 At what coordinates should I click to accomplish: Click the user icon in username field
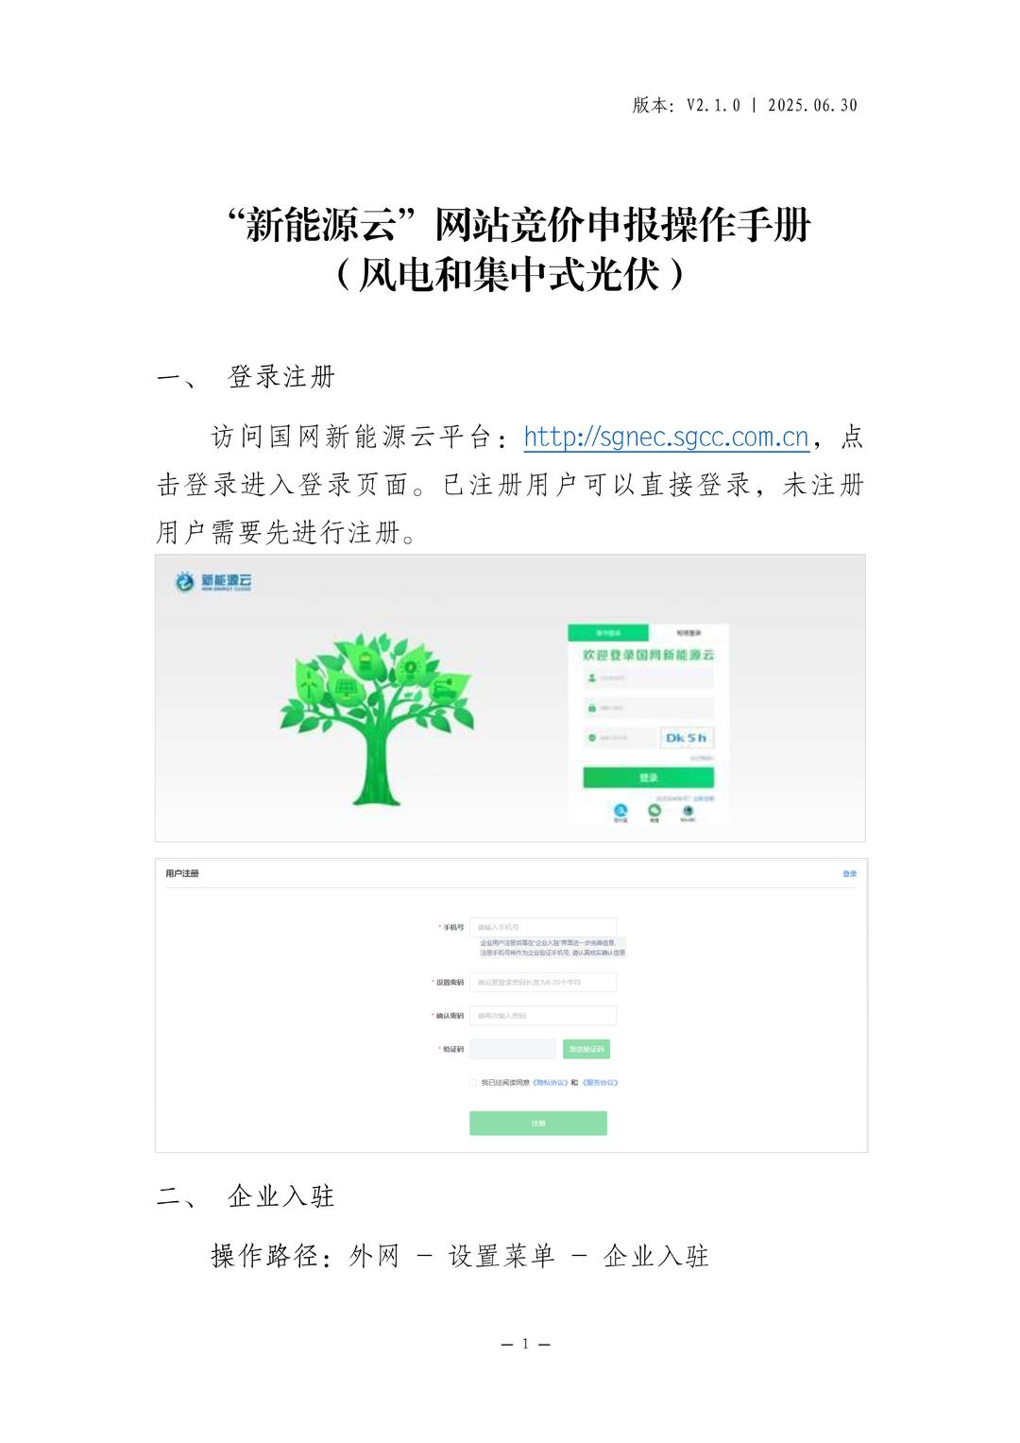[x=592, y=678]
